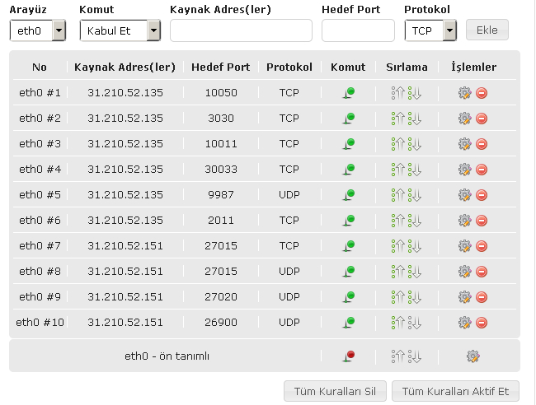Click Tüm Kuralları Aktif Et button
This screenshot has height=405, width=536.
coord(455,391)
